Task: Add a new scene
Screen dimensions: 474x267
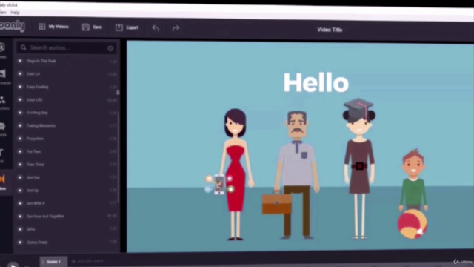Action: pos(87,261)
